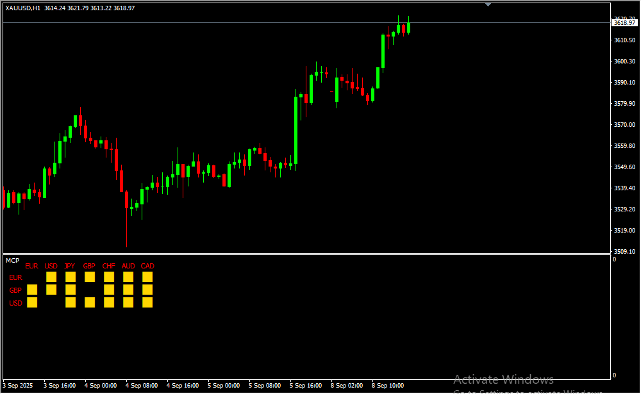Select the GBP/AUD yellow square
Screen dimensions: 641x394
(x=128, y=290)
